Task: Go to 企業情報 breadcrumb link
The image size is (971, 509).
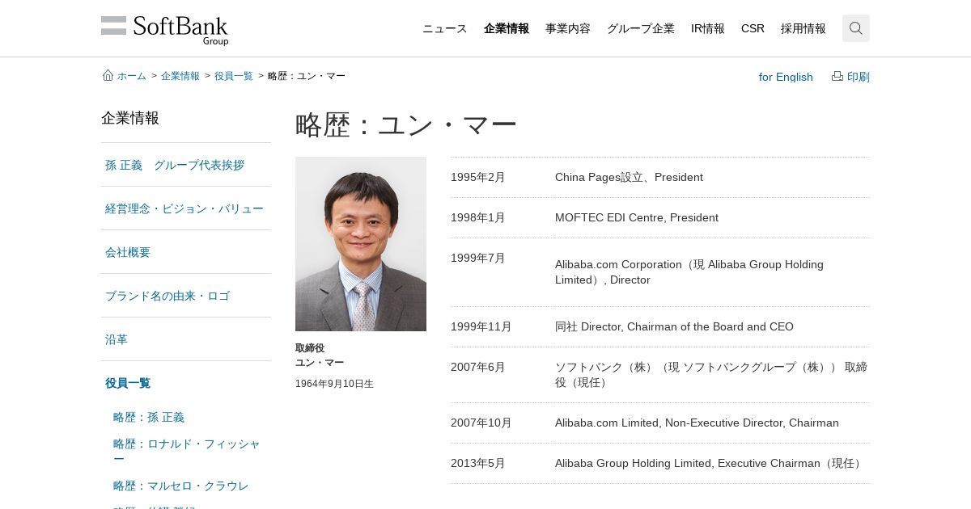Action: click(180, 76)
